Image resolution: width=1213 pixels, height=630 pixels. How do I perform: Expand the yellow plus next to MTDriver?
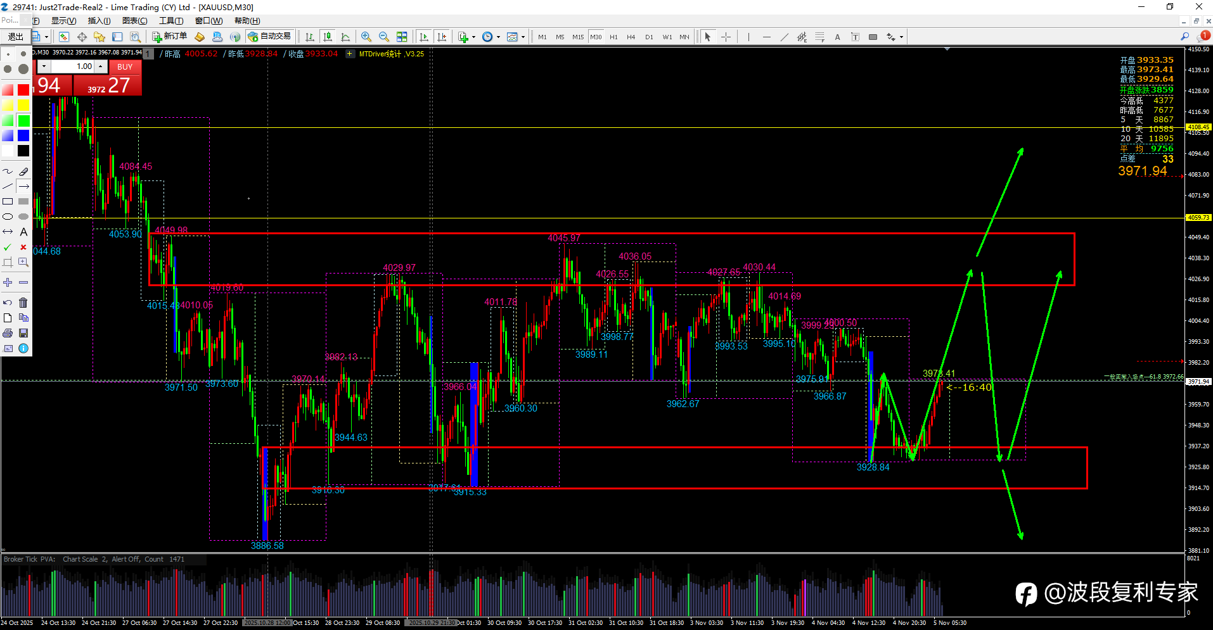(350, 54)
